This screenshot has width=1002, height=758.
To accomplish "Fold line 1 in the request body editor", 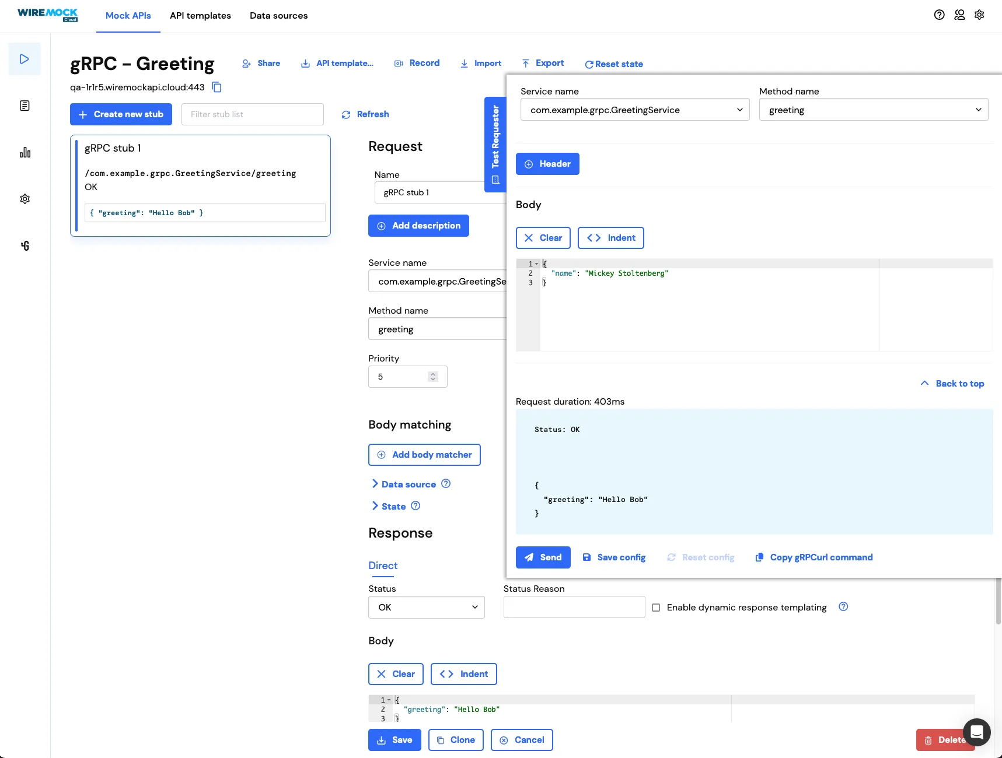I will click(x=537, y=264).
